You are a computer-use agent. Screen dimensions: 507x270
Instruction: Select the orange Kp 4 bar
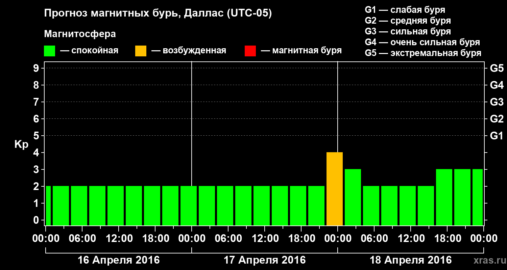click(335, 189)
